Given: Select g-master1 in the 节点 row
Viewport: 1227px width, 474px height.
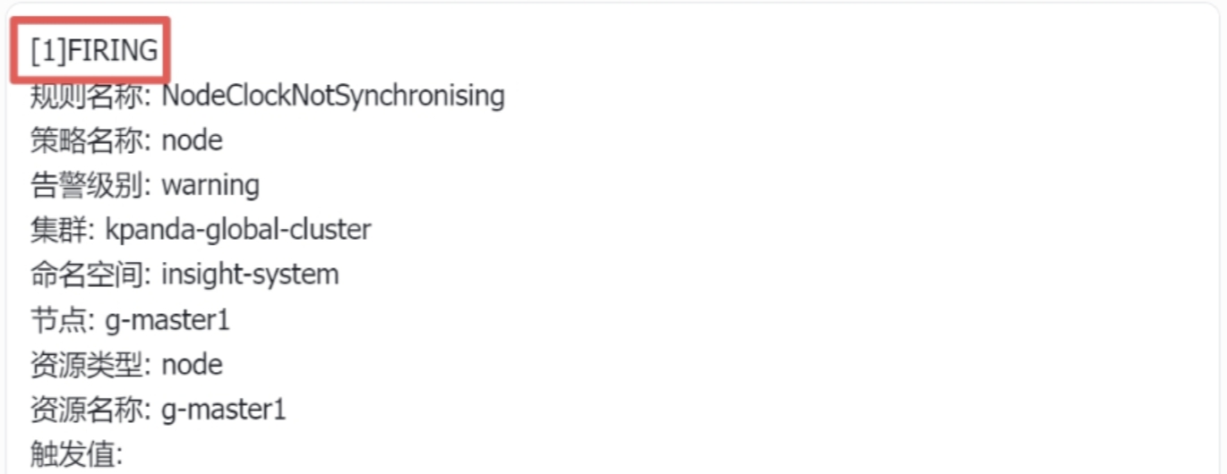Looking at the screenshot, I should pyautogui.click(x=167, y=320).
